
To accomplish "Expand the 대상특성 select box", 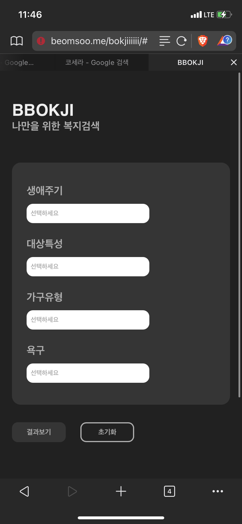I will (88, 267).
